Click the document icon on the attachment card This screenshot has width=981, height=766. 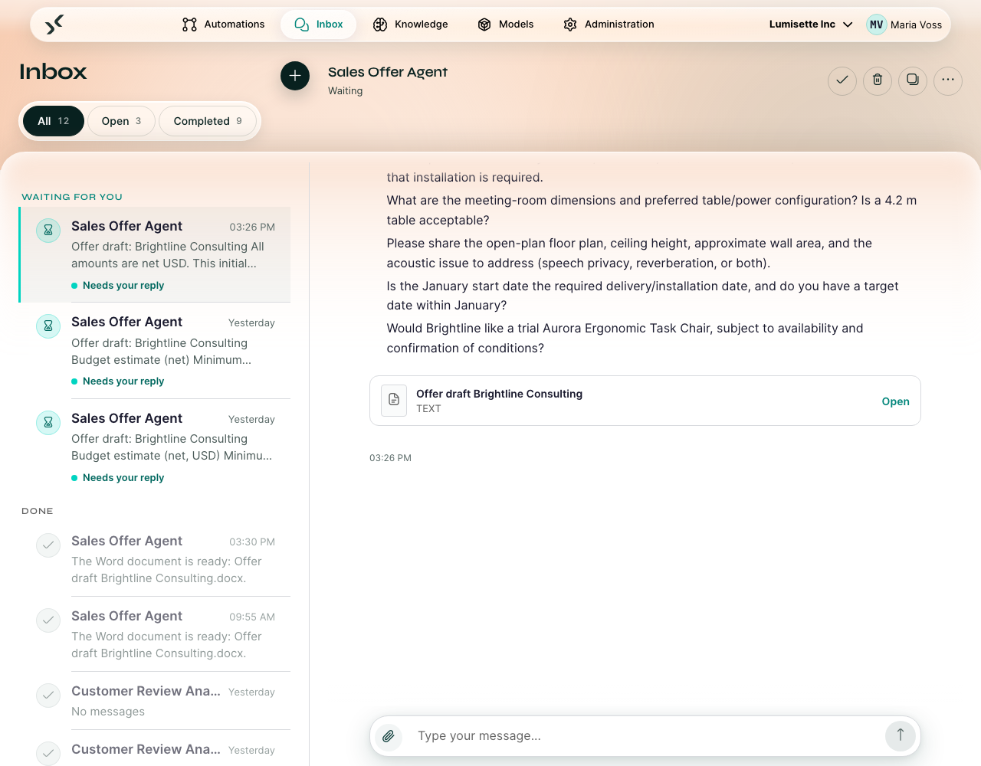(394, 400)
